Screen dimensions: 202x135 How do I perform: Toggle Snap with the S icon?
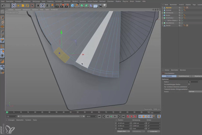click(x=2, y=56)
